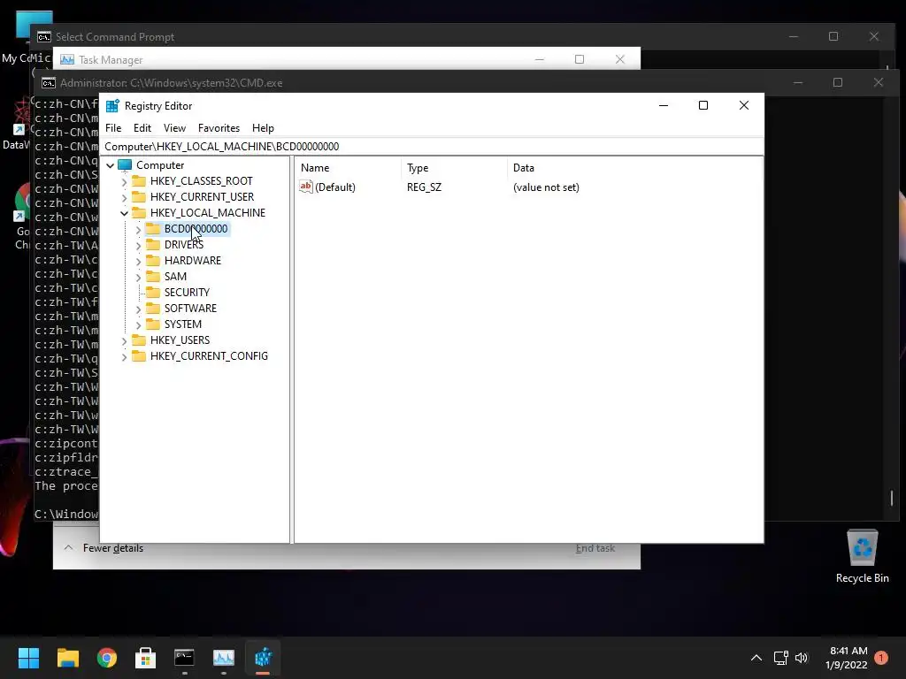Click the registry address path bar
Viewport: 906px width, 679px height.
coord(434,147)
